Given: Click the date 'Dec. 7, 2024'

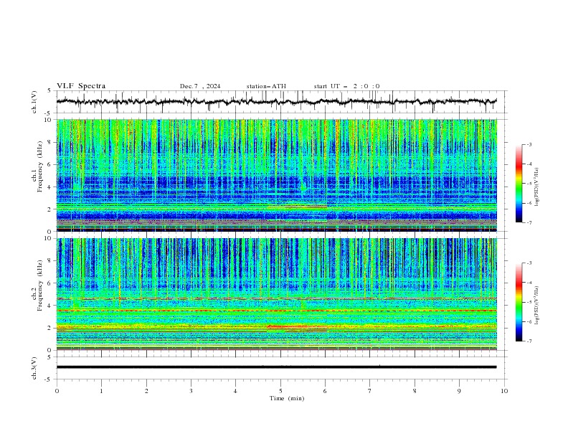Looking at the screenshot, I should [200, 86].
